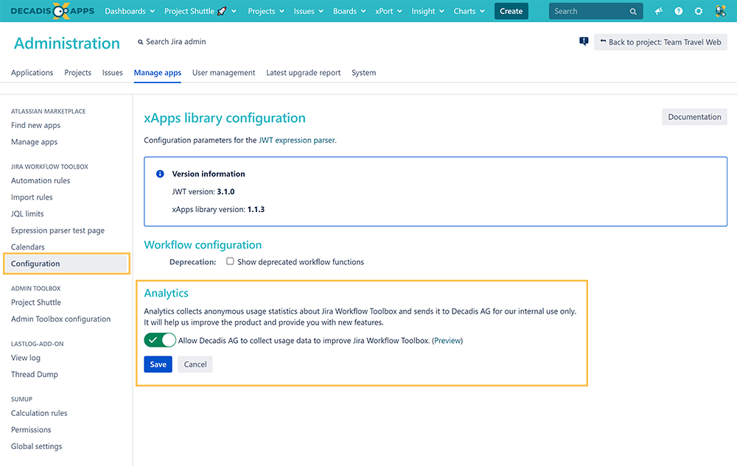Expand the Insight dropdown
This screenshot has height=466, width=737.
point(427,11)
